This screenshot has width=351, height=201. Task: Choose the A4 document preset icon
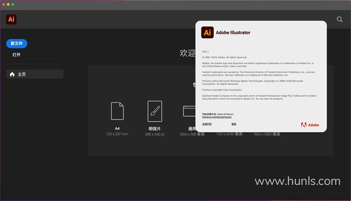tap(117, 111)
